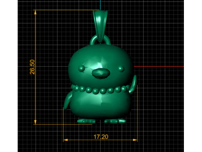
Task: Click the penguin's beak on the model
Action: (101, 73)
